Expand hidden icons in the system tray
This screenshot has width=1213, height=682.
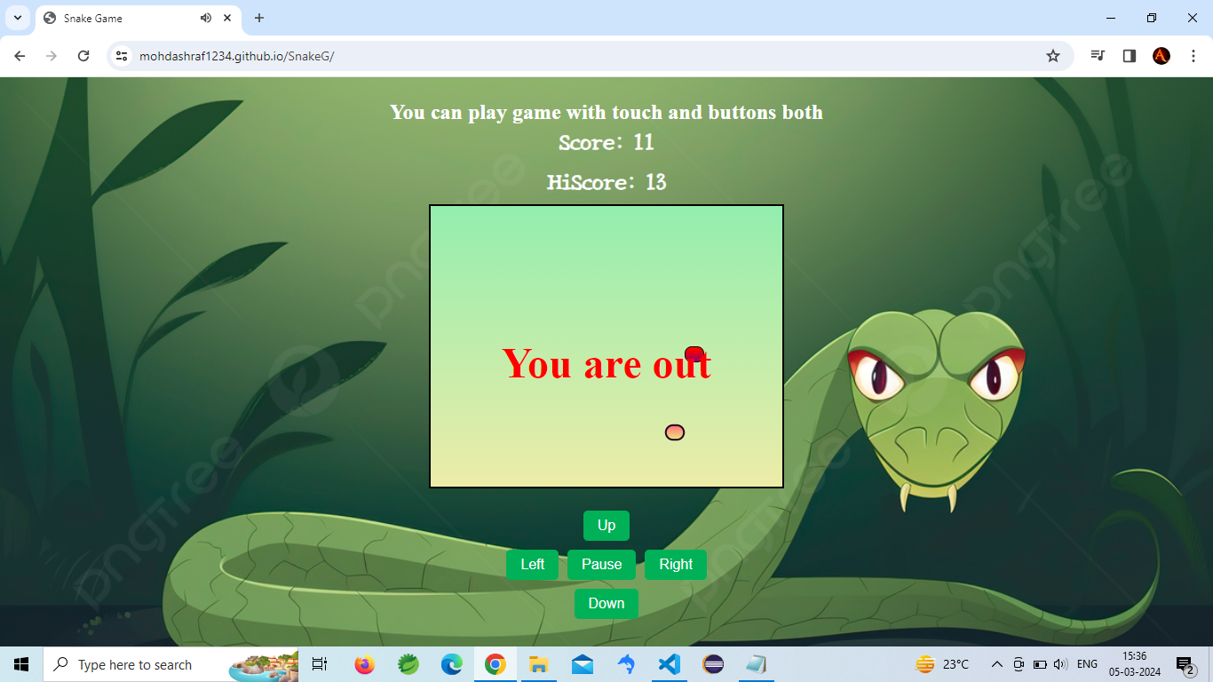[x=996, y=664]
